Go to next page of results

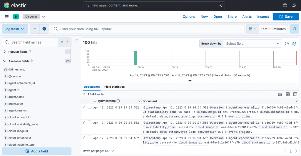click(296, 151)
